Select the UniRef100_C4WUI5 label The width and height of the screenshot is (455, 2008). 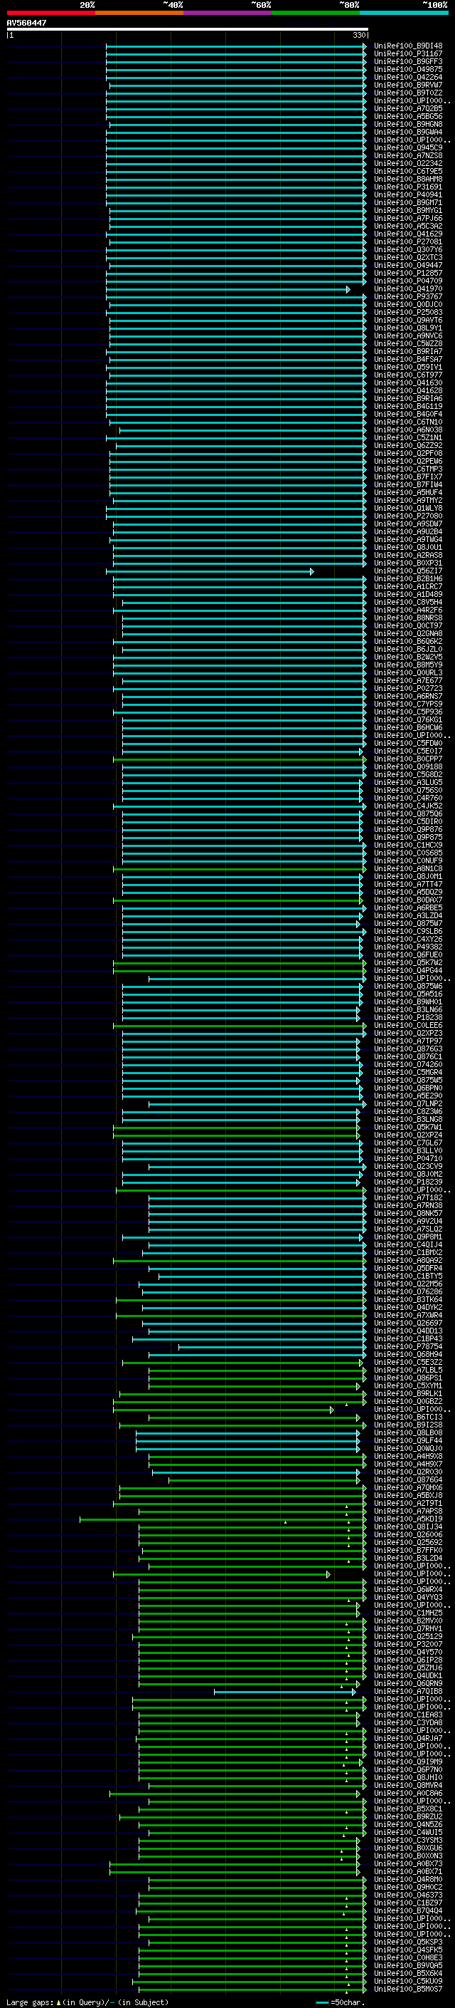[x=408, y=1833]
